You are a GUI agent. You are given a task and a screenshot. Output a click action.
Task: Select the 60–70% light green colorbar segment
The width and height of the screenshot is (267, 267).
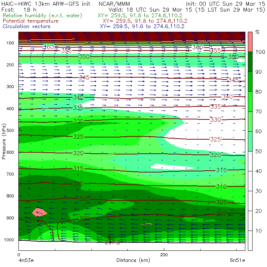tap(250, 121)
